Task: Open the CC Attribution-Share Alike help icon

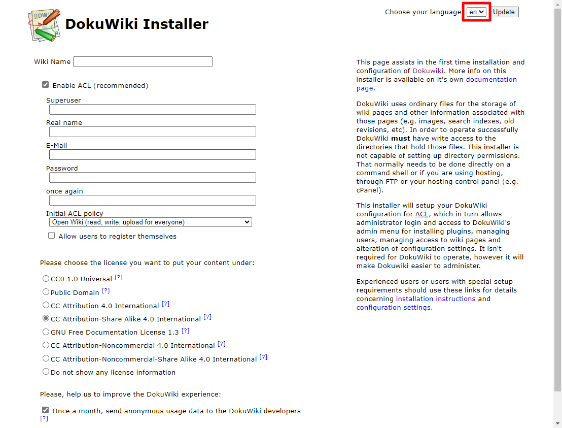Action: tap(207, 316)
